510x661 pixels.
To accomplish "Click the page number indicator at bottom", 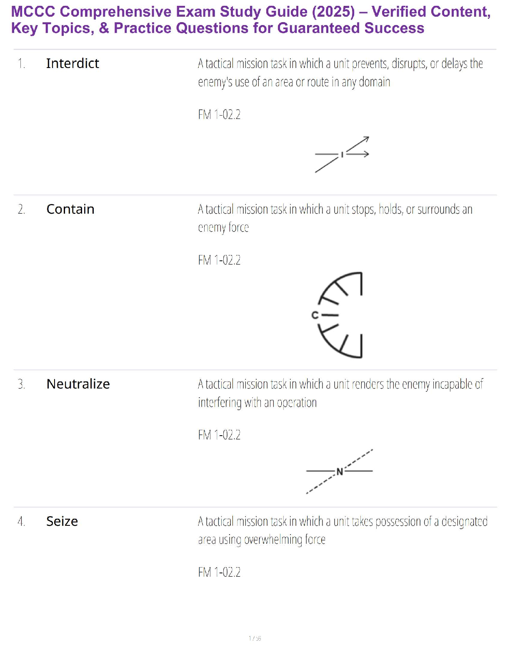I will click(255, 638).
